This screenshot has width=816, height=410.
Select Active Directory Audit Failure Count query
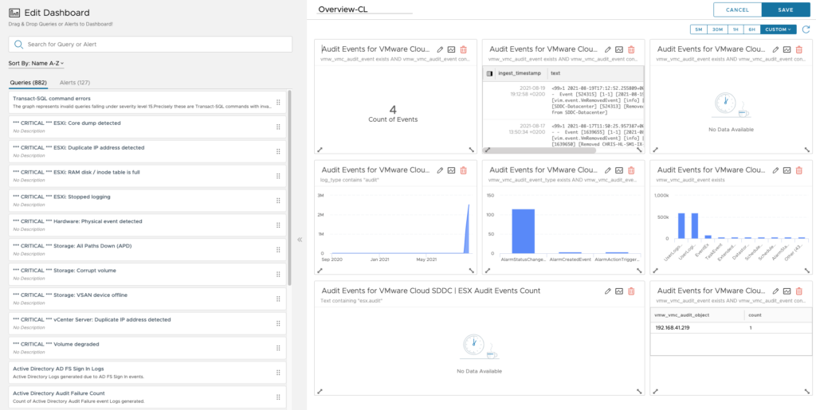(x=147, y=397)
